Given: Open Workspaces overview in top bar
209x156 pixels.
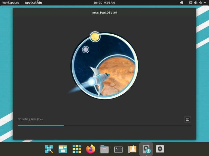Looking at the screenshot, I should [11, 3].
